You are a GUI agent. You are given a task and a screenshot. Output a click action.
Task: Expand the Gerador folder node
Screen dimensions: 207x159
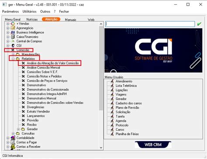pyautogui.click(x=18, y=129)
